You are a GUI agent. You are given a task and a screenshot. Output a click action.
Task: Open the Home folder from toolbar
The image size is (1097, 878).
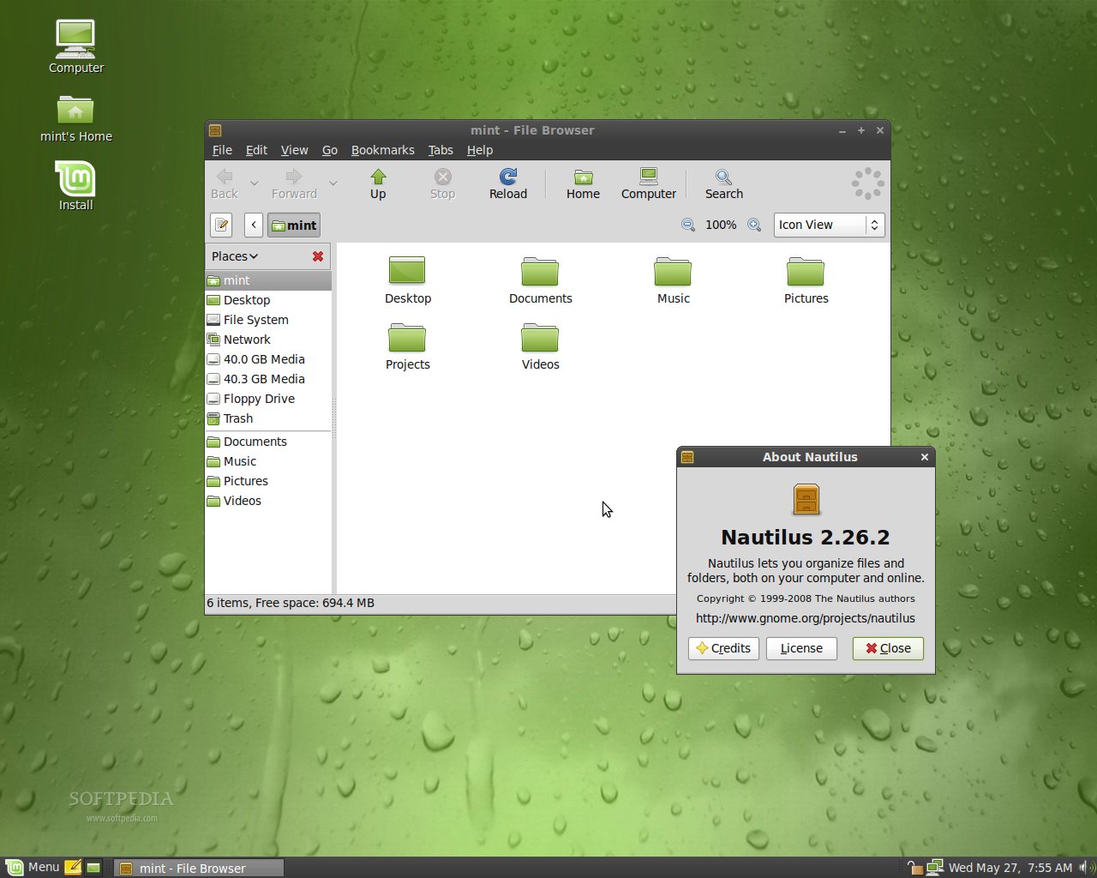click(583, 183)
